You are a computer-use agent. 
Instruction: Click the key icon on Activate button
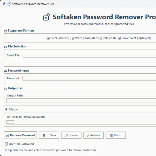tap(88, 135)
